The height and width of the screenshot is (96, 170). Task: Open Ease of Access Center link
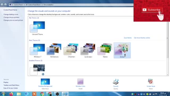coord(11,88)
